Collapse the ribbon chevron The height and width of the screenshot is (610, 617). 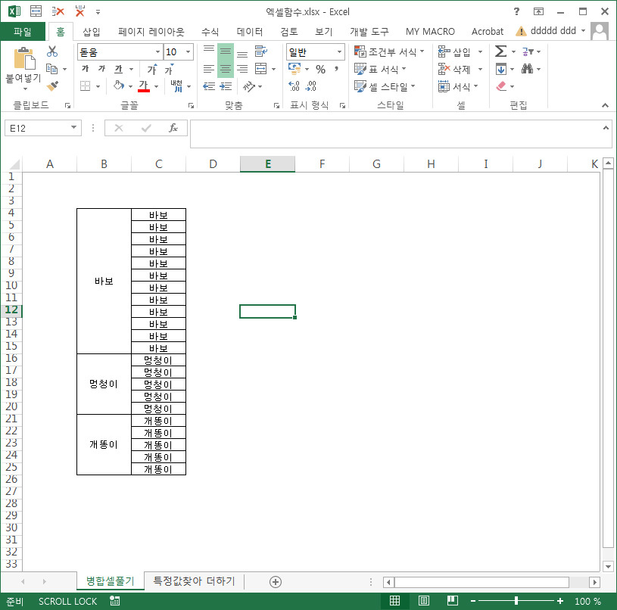tap(605, 105)
